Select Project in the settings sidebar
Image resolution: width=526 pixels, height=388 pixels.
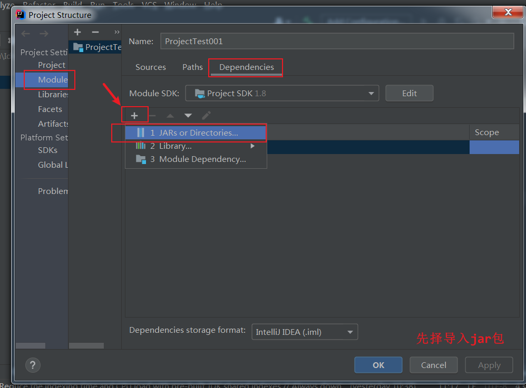(x=52, y=65)
